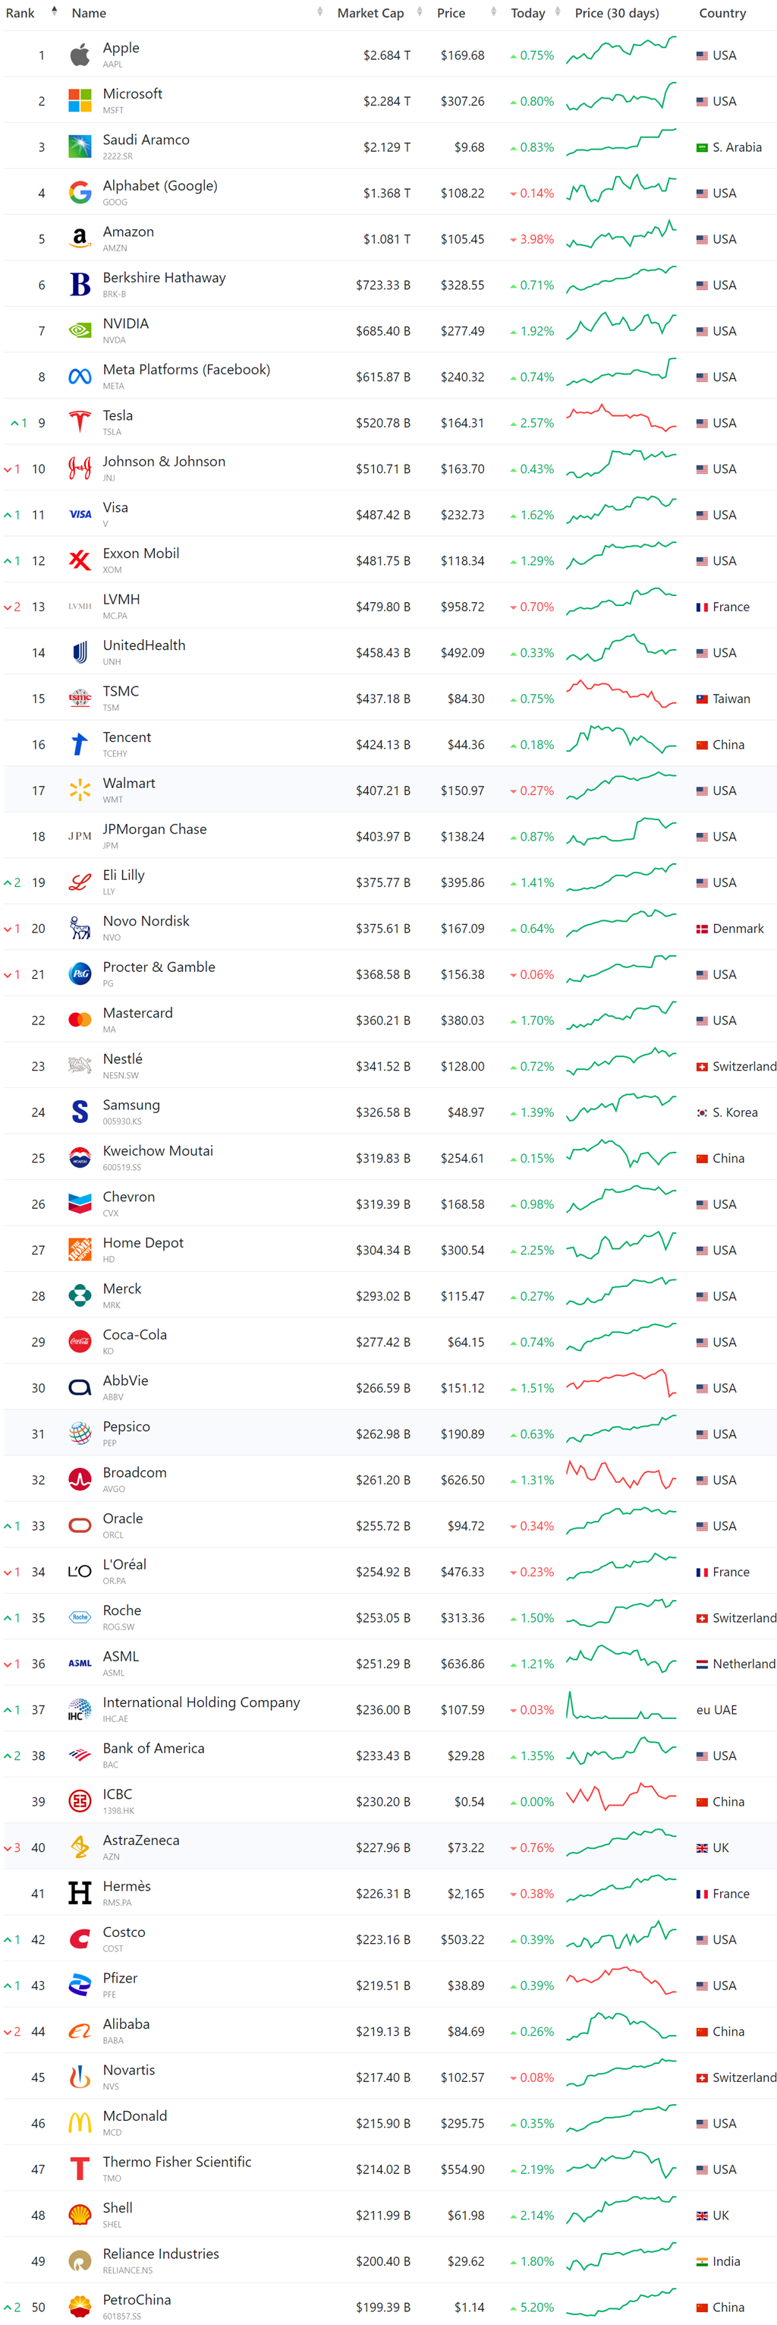Screen dimensions: 777x2325
Task: Click the Tesla logo icon
Action: click(80, 422)
